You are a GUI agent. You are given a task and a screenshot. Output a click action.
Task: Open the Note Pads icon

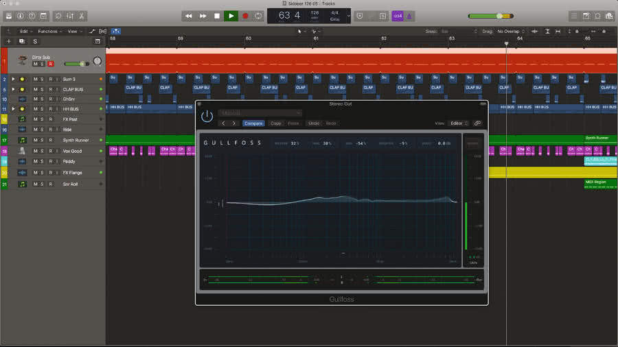pyautogui.click(x=586, y=16)
